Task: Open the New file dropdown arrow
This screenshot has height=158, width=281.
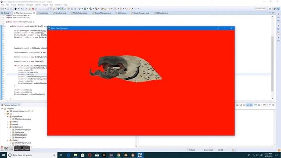Action: coord(5,9)
